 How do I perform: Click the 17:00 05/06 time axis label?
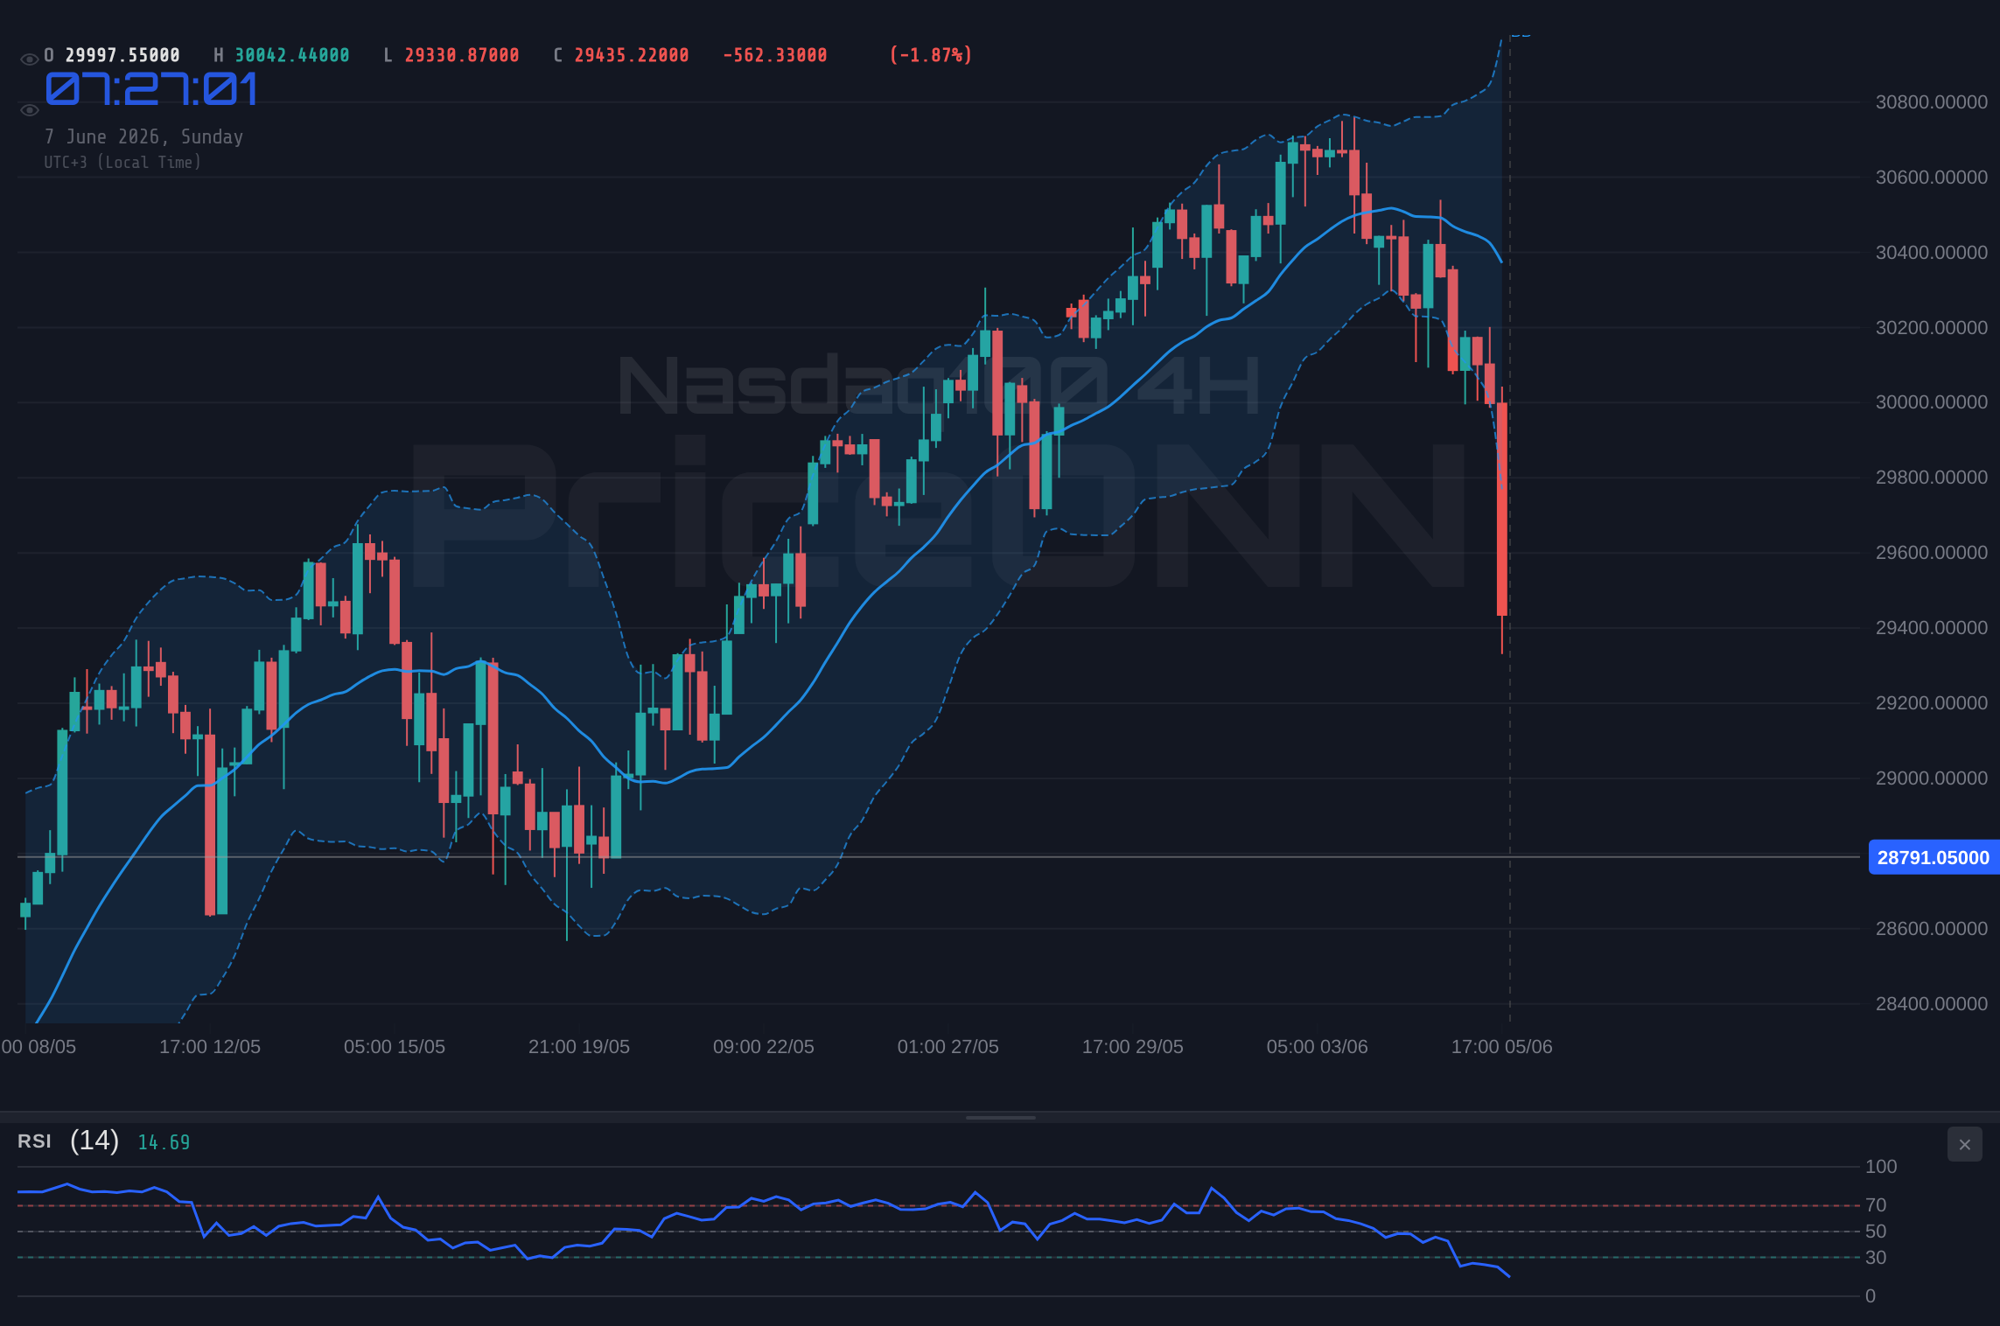(x=1502, y=1047)
